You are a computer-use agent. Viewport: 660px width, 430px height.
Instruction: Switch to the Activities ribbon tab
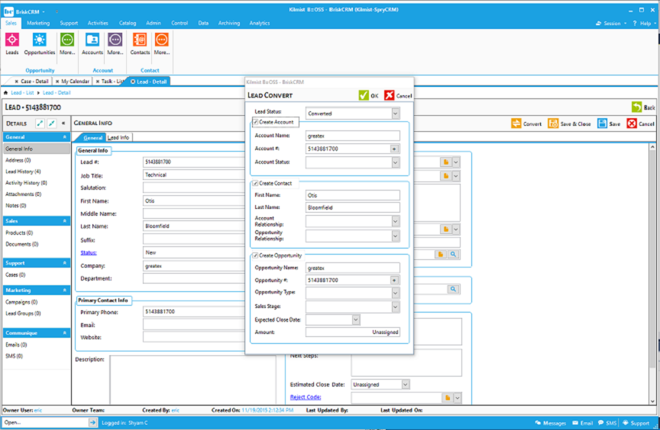98,23
